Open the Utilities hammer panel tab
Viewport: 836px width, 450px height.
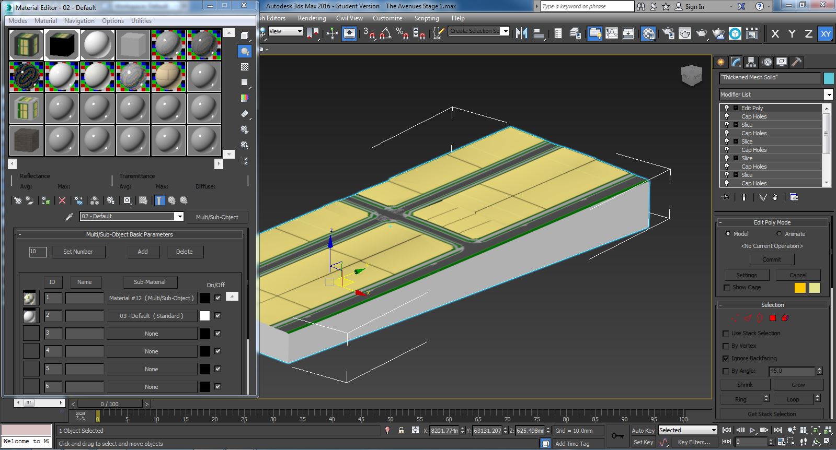click(797, 62)
